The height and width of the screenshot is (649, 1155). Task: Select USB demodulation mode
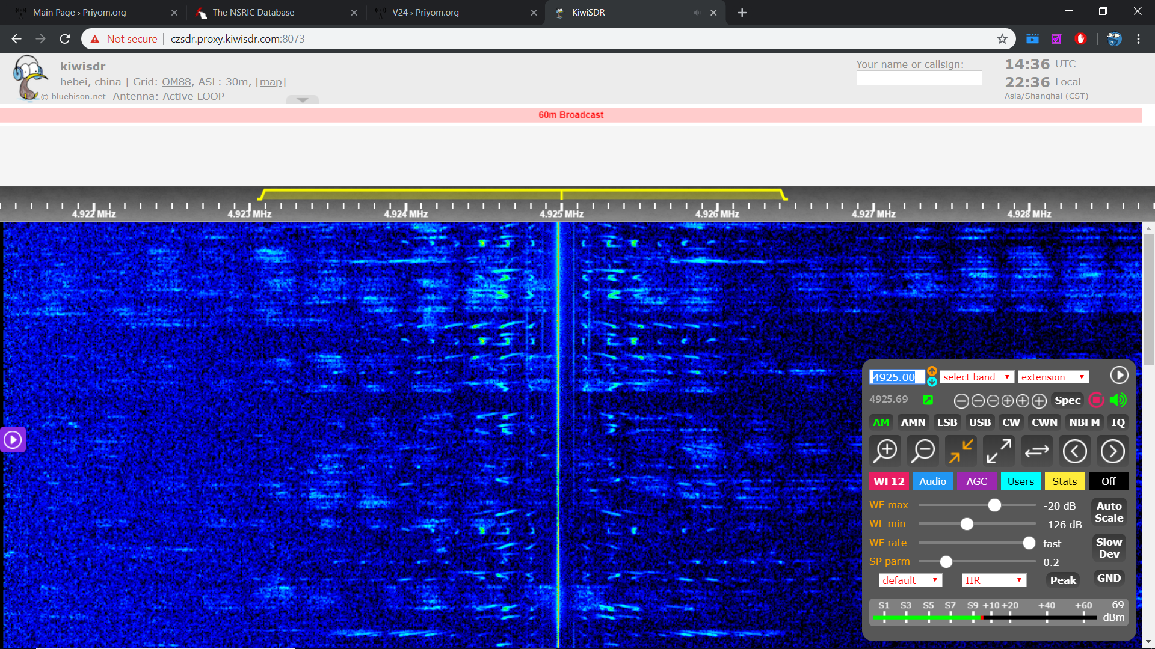pyautogui.click(x=979, y=422)
